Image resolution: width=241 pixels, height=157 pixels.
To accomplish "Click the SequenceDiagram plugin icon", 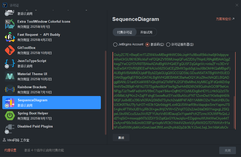I will pos(10,103).
